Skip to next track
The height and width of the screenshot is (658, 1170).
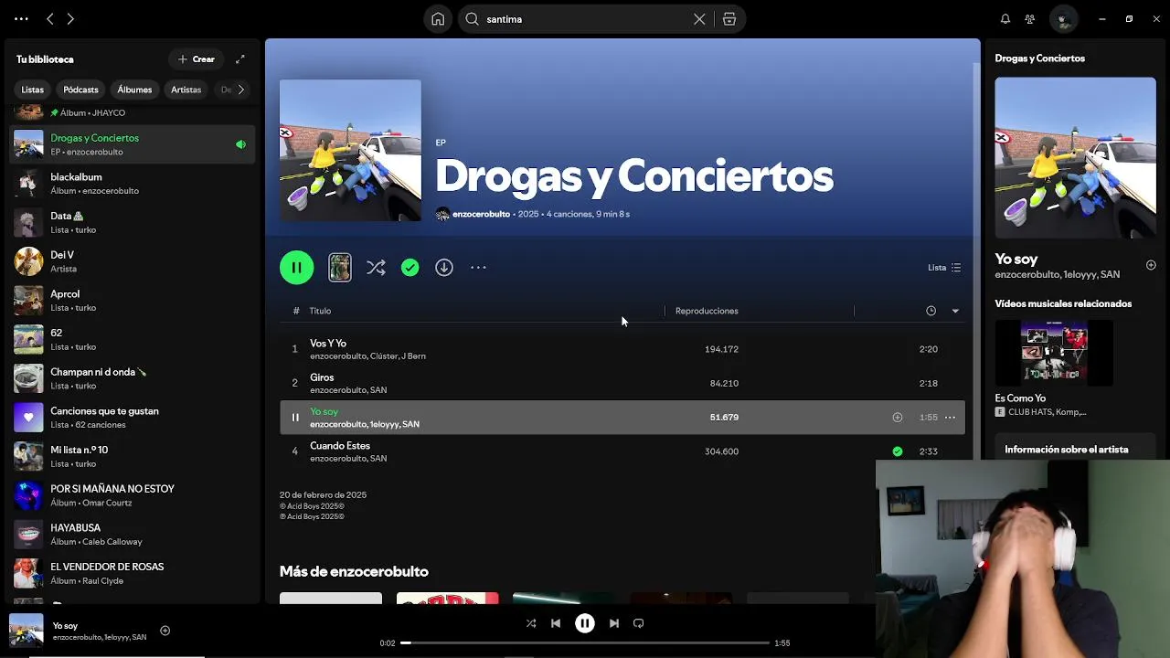click(614, 623)
